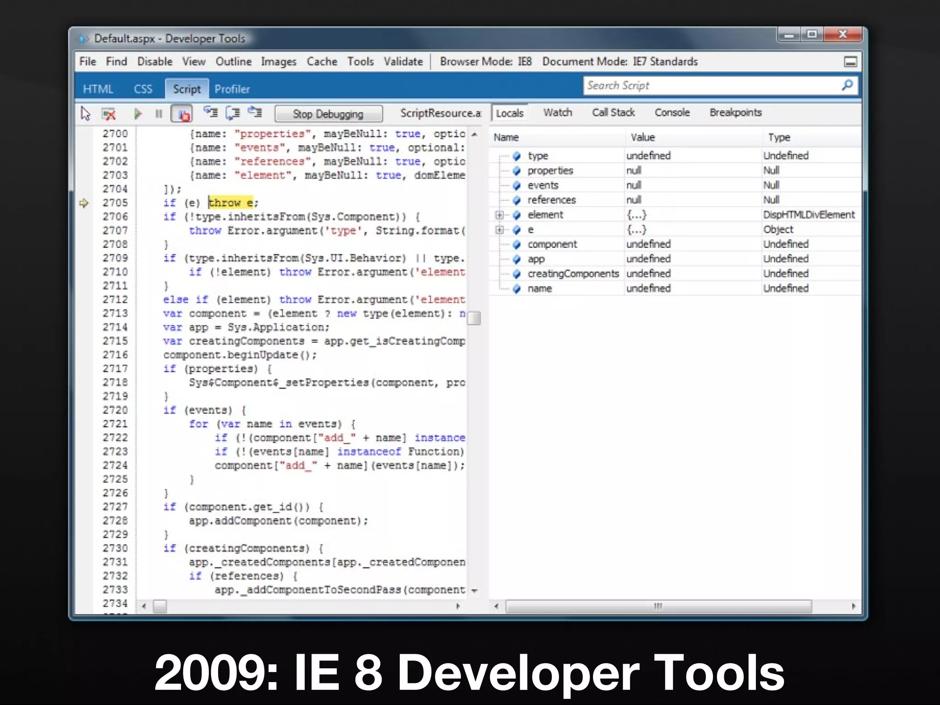Select the name variable row
This screenshot has height=705, width=940.
(x=675, y=288)
